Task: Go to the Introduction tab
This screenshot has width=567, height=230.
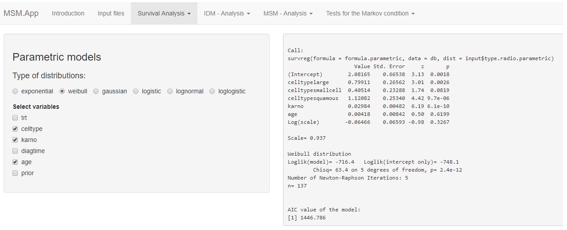Action: tap(68, 13)
